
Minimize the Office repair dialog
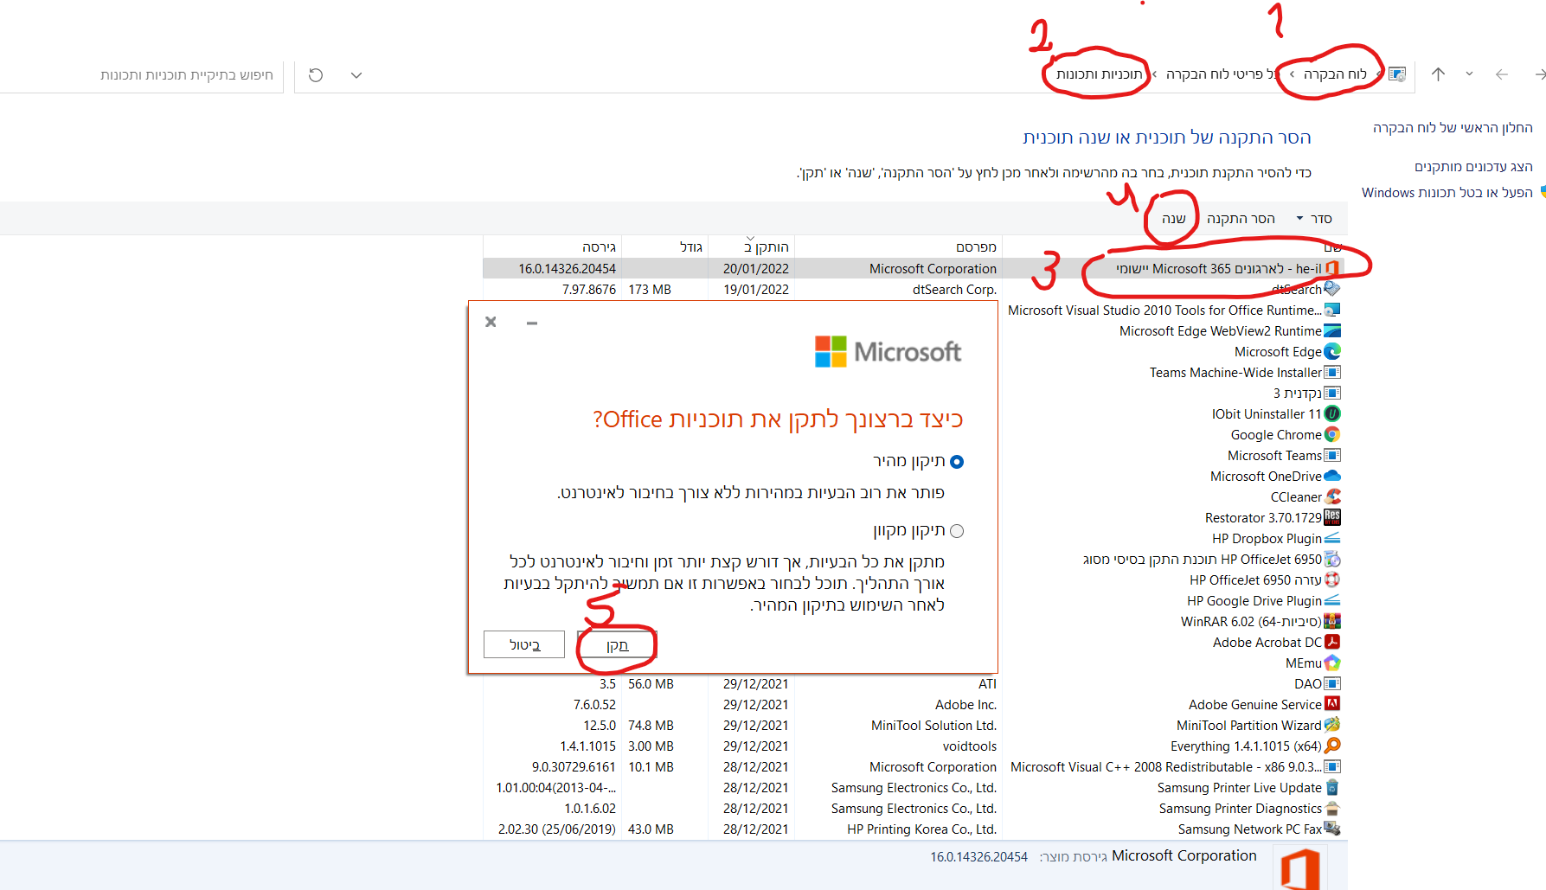[532, 323]
